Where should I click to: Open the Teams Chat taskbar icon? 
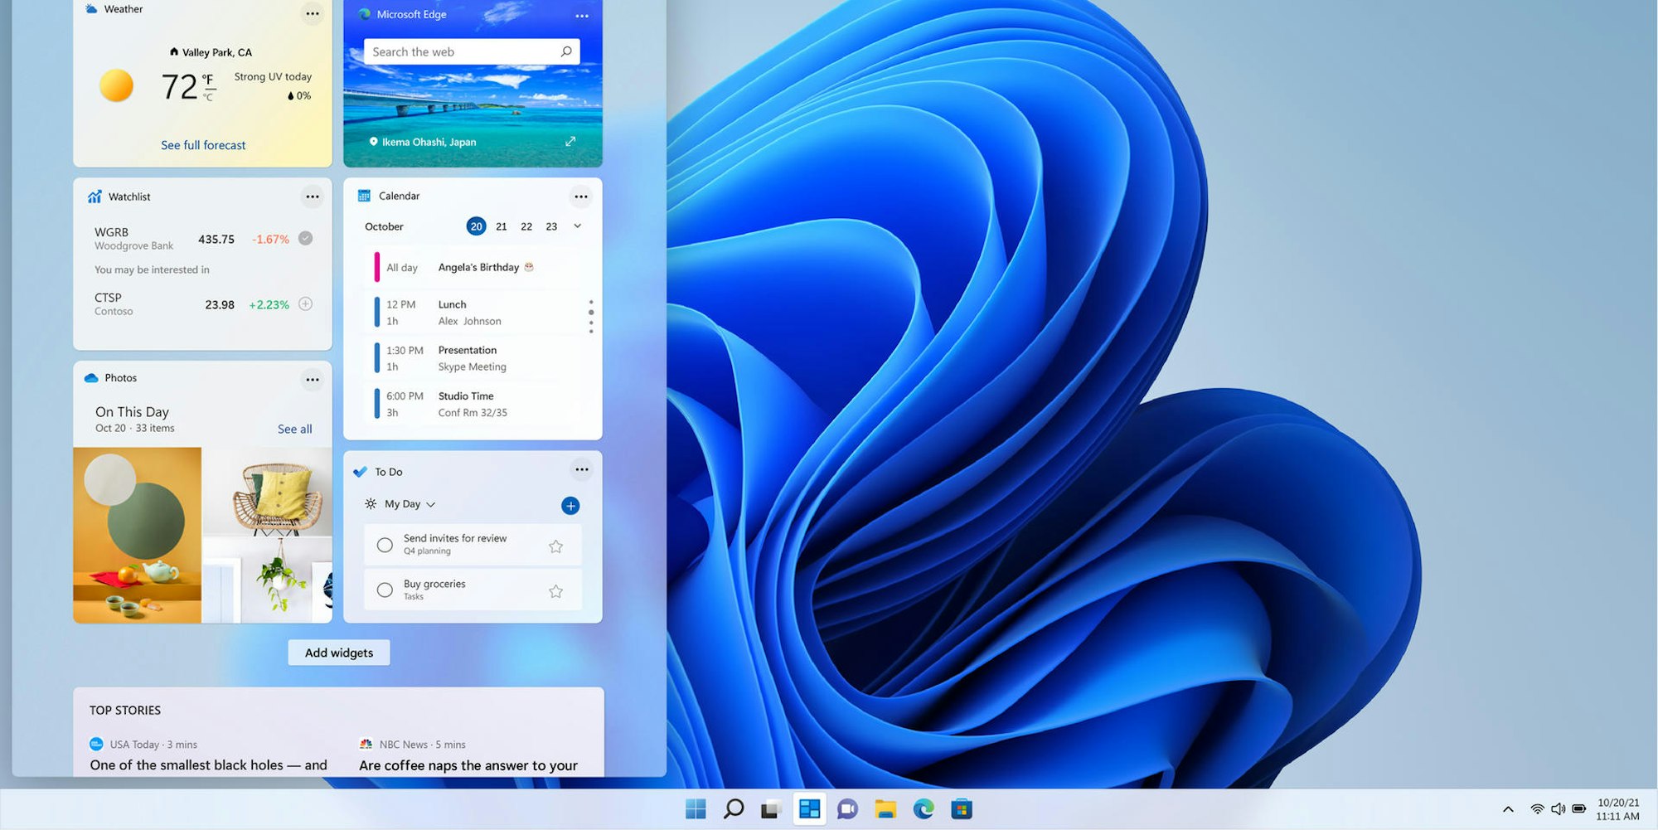(847, 809)
